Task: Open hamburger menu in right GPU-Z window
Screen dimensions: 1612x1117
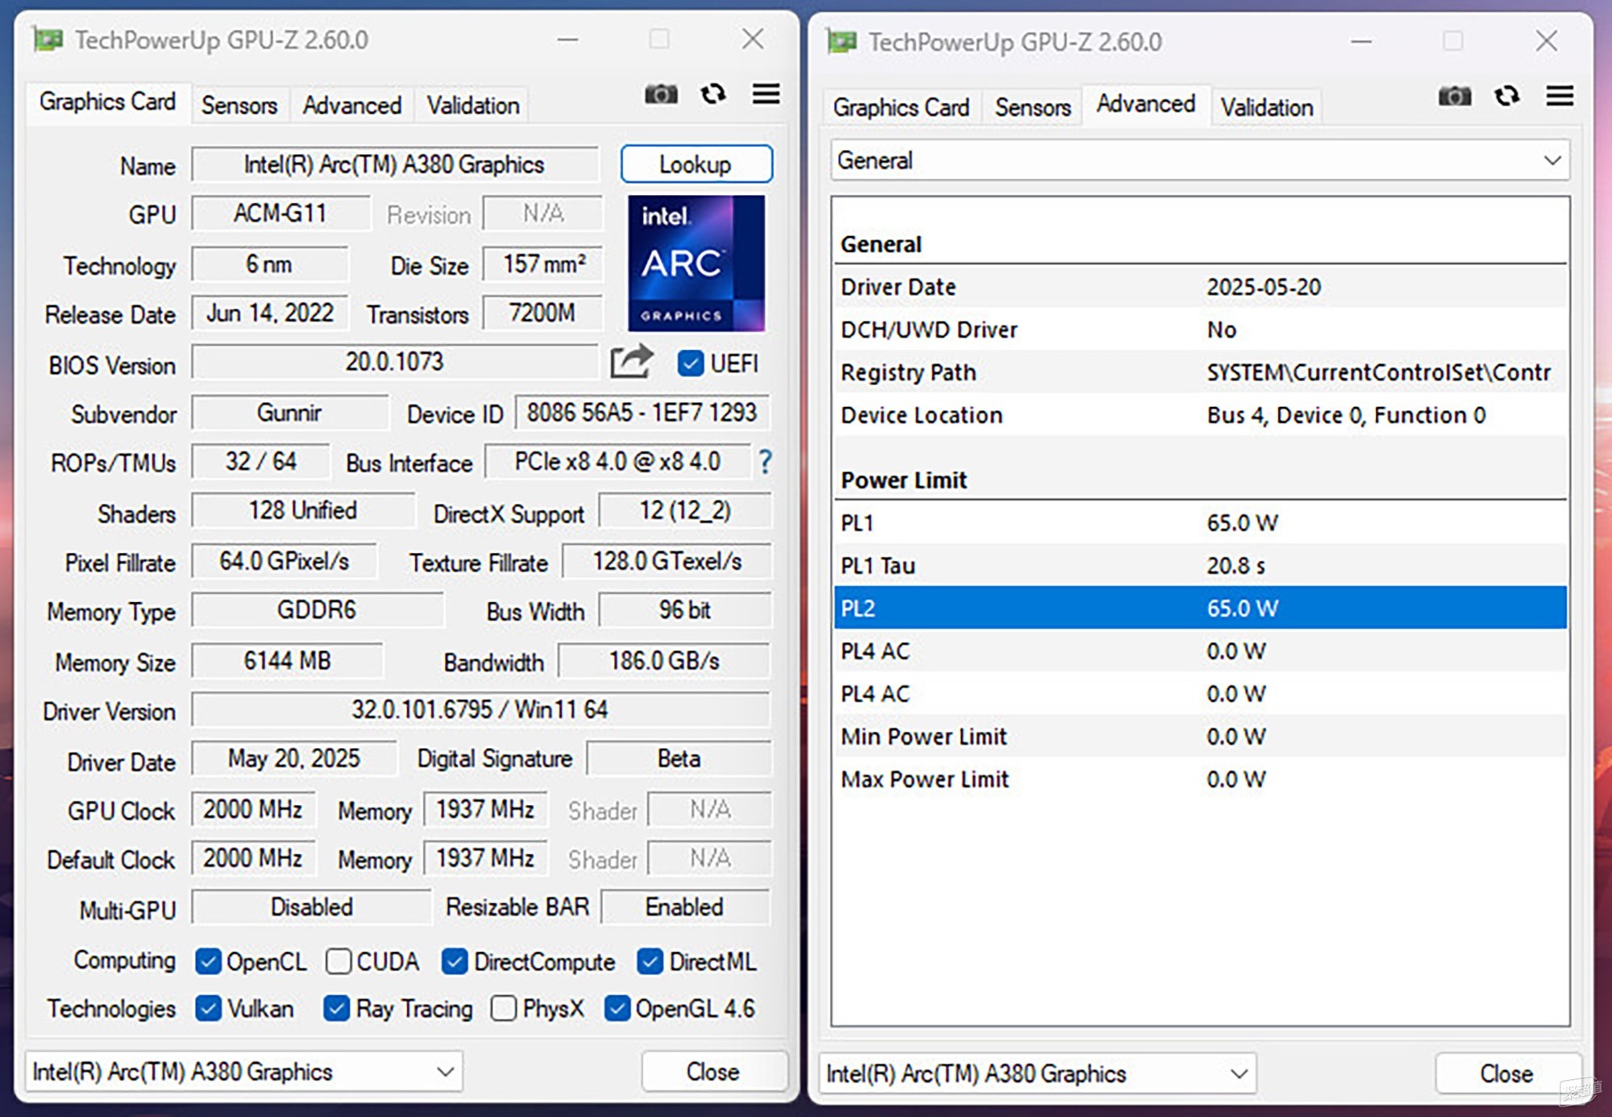Action: [1560, 97]
